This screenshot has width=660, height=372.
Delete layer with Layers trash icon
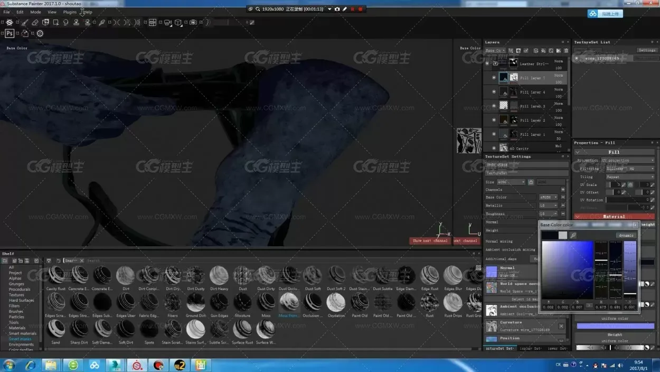point(566,51)
